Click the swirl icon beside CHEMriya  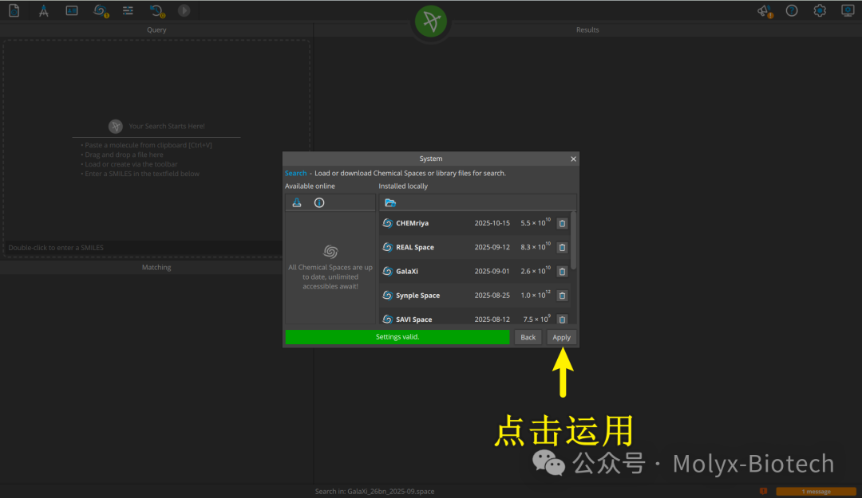pyautogui.click(x=388, y=223)
